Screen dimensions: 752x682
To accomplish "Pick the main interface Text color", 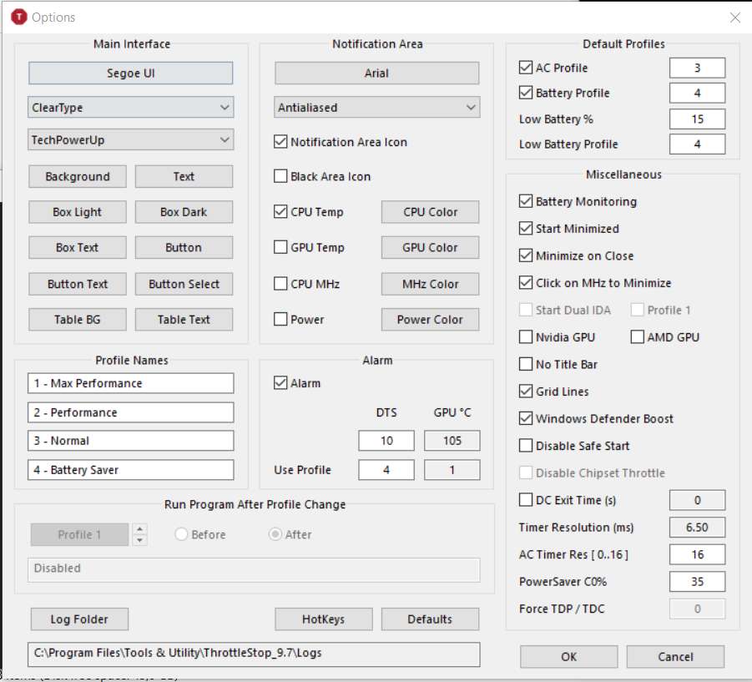I will click(184, 176).
